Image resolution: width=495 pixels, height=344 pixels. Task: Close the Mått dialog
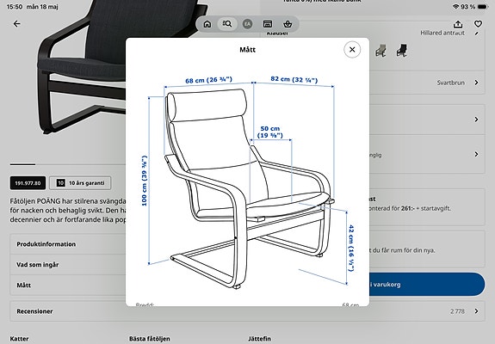(x=352, y=50)
